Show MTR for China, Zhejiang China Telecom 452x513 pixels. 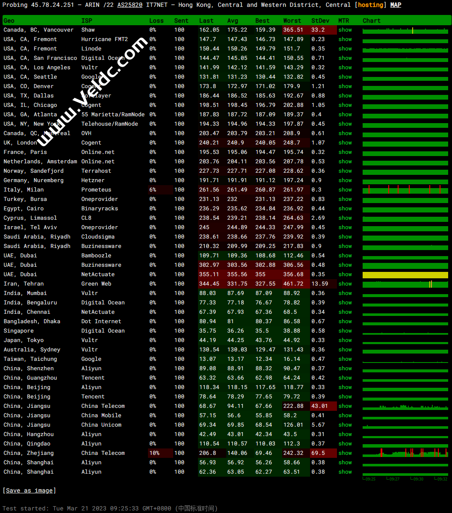345,453
